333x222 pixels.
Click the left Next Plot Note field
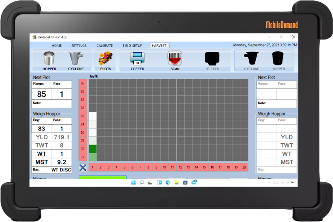click(52, 103)
